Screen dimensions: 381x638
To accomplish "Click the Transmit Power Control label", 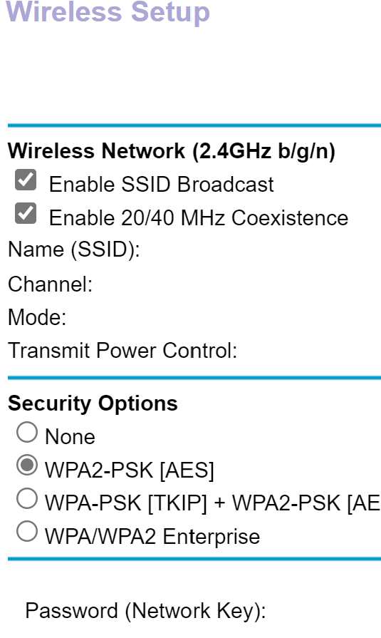I will click(122, 350).
